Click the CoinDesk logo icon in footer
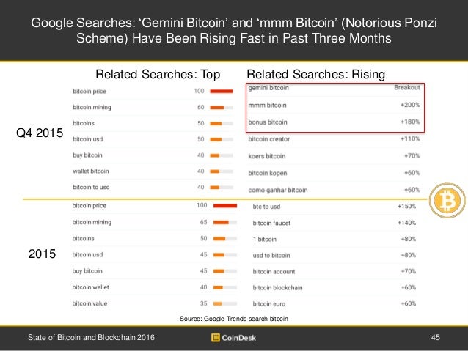This screenshot has height=351, width=468. pyautogui.click(x=216, y=337)
